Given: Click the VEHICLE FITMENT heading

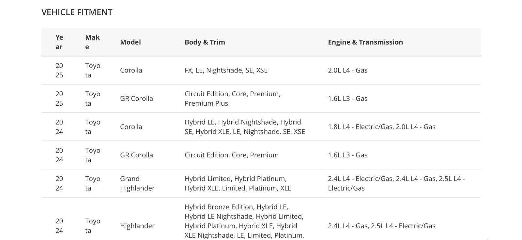Looking at the screenshot, I should click(77, 12).
